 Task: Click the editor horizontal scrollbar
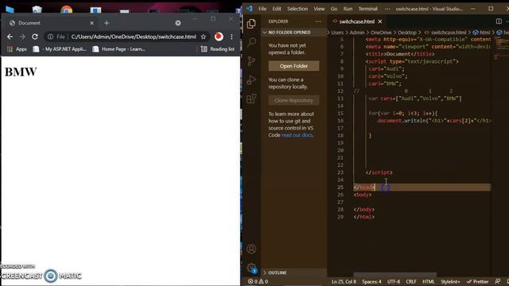point(394,275)
